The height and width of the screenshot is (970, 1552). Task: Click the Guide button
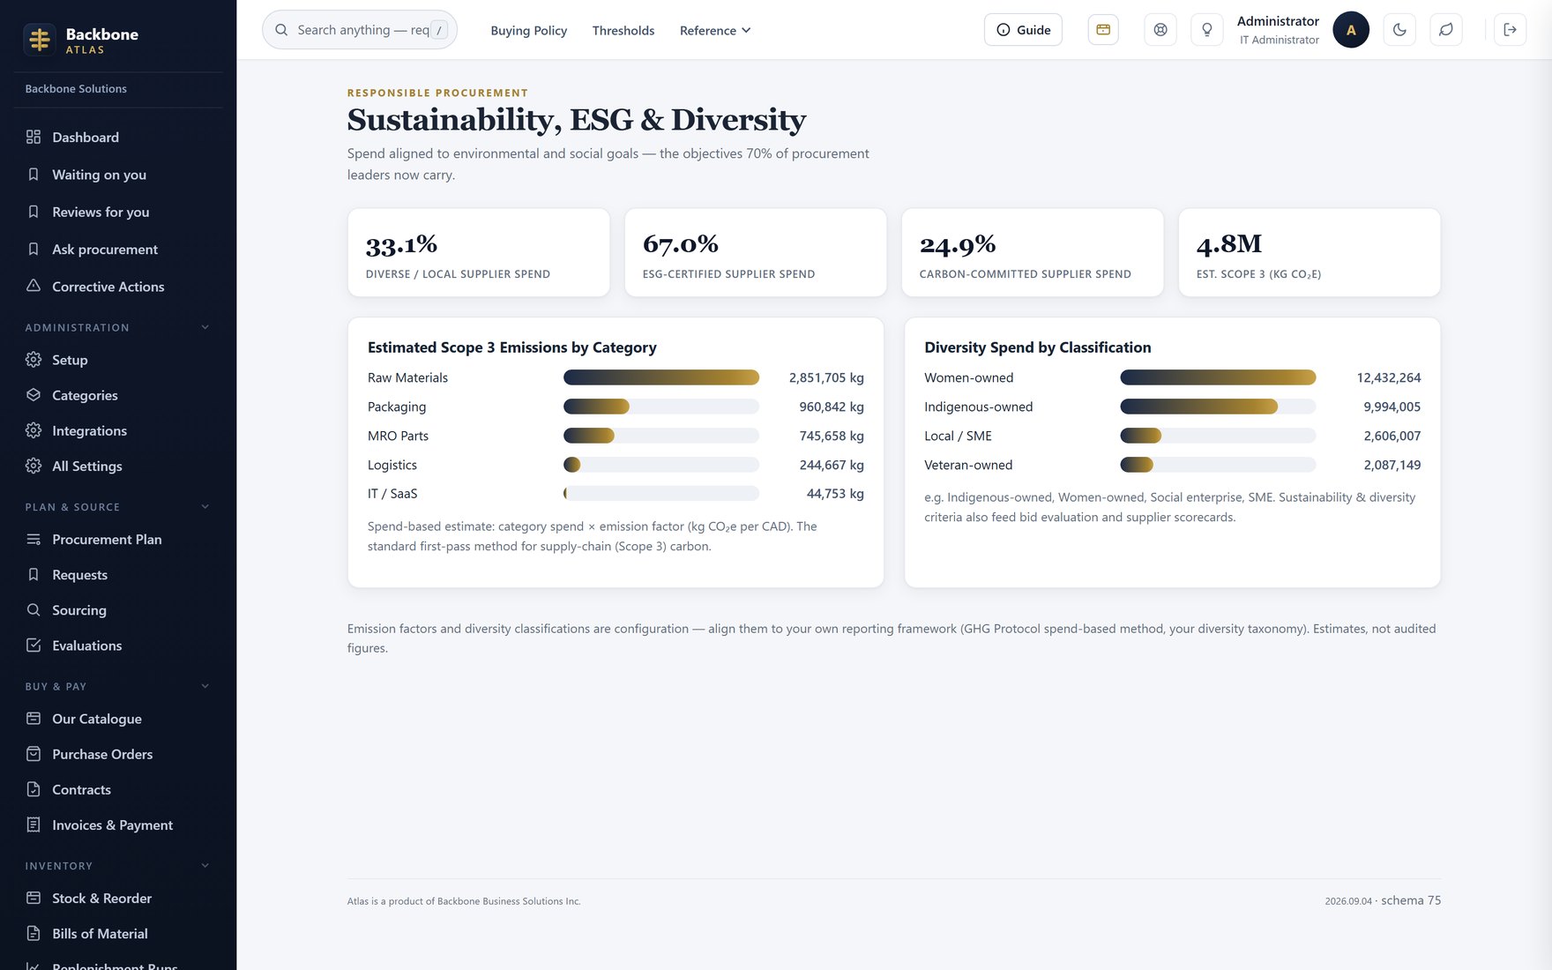point(1023,30)
